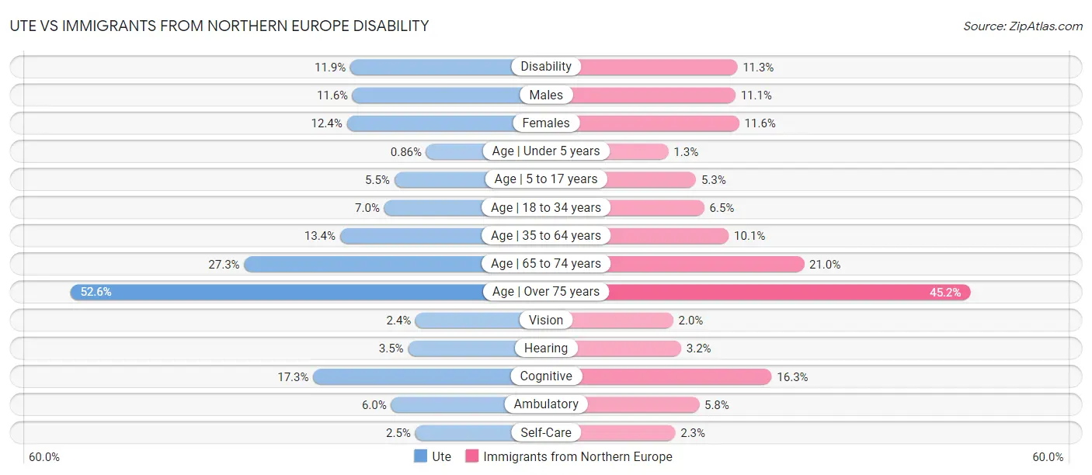Click the chart title text

tap(219, 26)
